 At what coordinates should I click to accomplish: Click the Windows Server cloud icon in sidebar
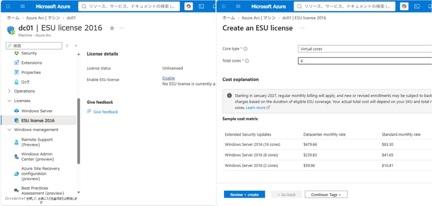(x=16, y=111)
